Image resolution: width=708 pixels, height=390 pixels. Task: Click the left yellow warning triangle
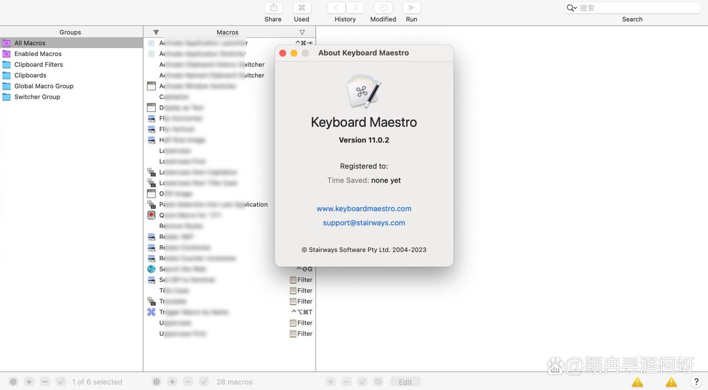tap(637, 382)
